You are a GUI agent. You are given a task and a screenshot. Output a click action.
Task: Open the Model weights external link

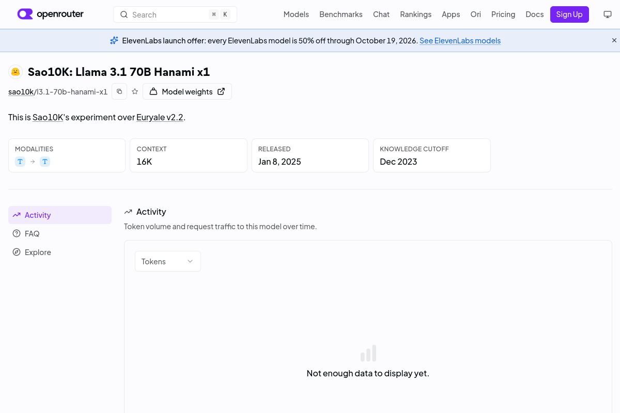(x=187, y=91)
